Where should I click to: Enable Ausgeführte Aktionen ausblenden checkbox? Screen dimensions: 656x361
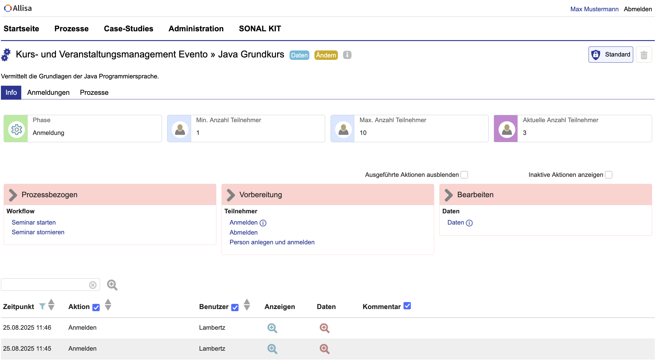pyautogui.click(x=464, y=175)
